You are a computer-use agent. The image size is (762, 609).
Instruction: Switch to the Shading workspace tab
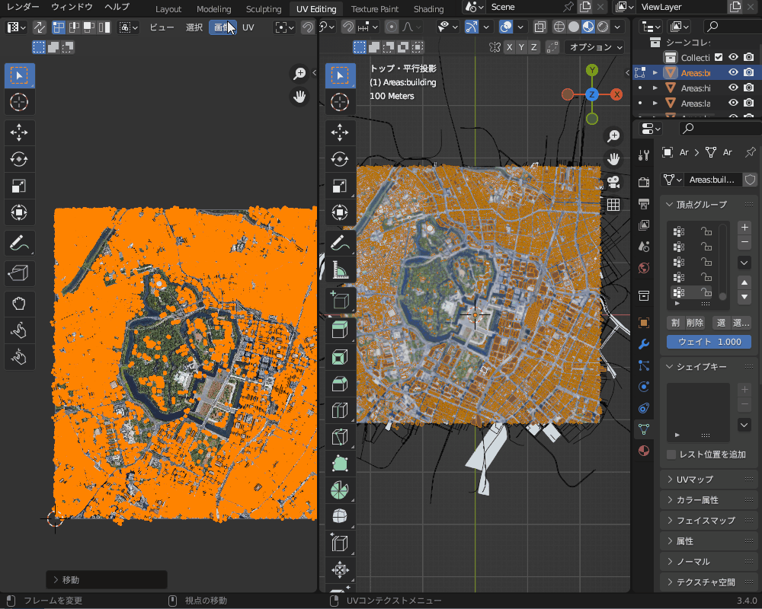pyautogui.click(x=428, y=9)
